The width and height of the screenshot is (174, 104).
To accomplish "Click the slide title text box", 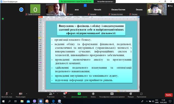I will coord(91,30).
